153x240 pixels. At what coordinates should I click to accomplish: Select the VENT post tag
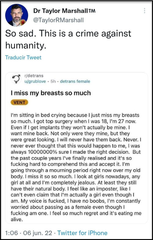[x=20, y=103]
